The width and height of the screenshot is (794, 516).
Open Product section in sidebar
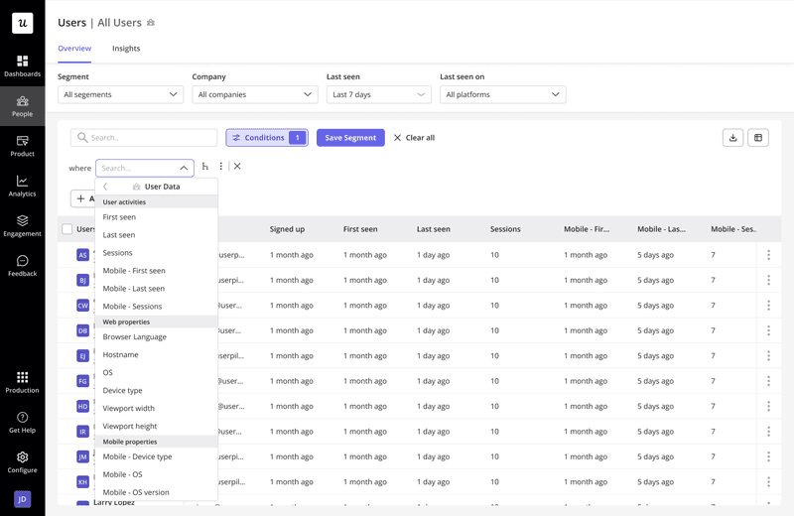pyautogui.click(x=22, y=146)
